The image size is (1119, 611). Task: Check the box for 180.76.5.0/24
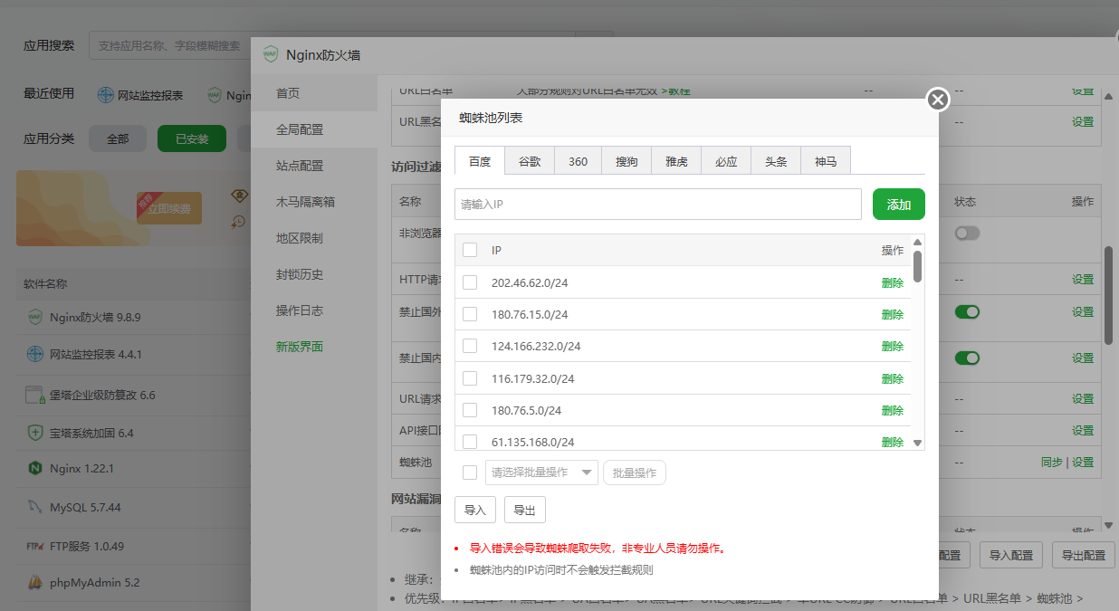pyautogui.click(x=470, y=410)
